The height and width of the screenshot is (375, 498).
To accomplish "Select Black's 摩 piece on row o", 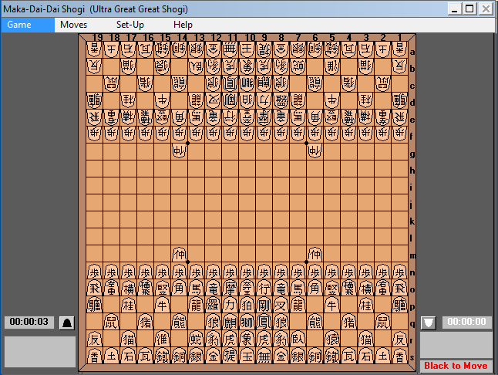I will (x=230, y=288).
